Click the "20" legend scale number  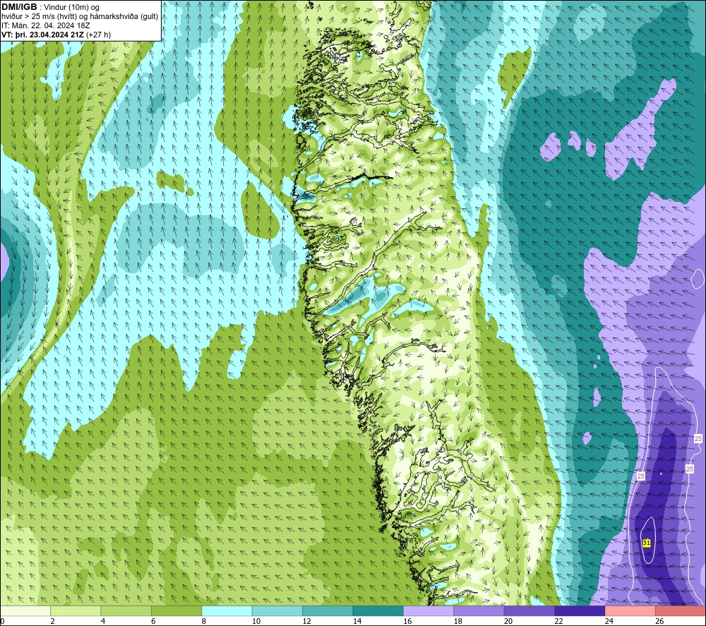[x=508, y=621]
